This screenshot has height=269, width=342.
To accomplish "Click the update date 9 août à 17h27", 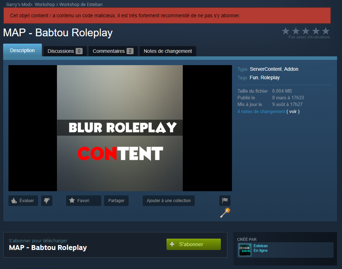I will tap(287, 105).
